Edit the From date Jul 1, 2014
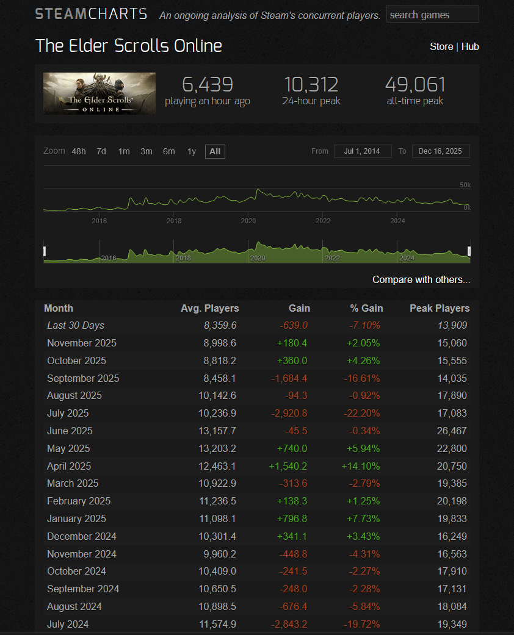This screenshot has width=514, height=635. [363, 151]
